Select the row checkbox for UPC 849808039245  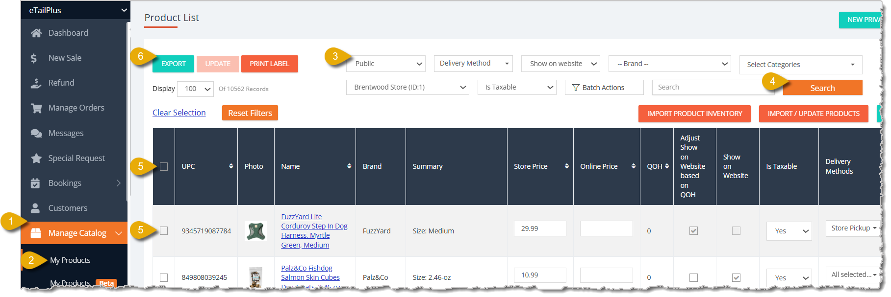164,277
